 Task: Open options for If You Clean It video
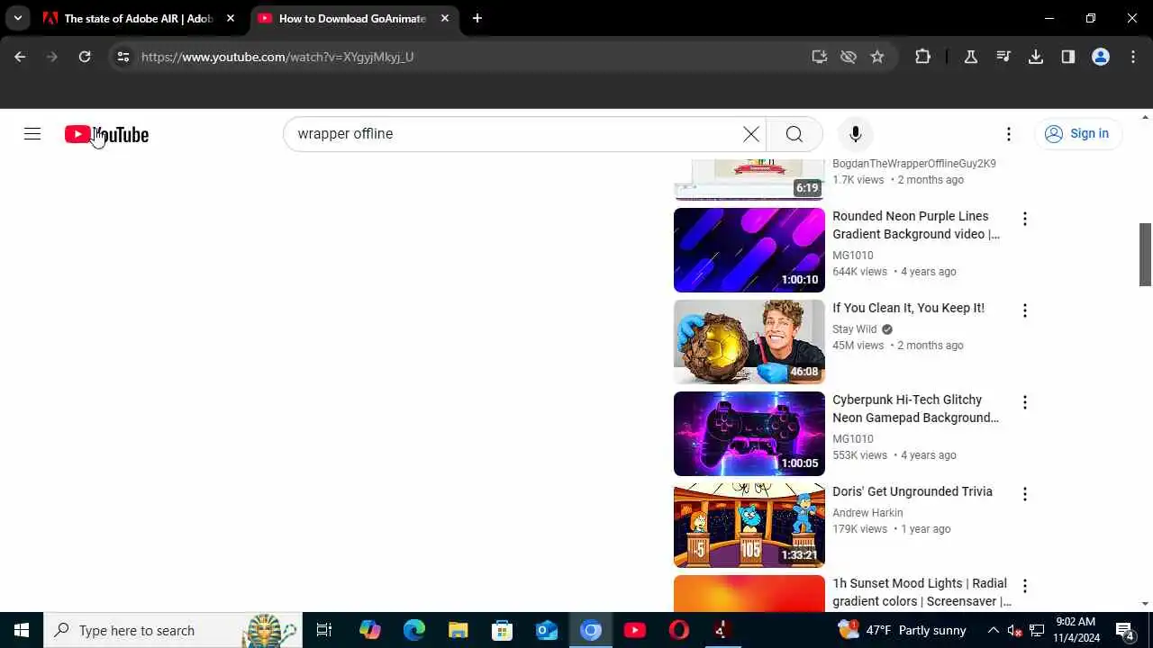(1024, 310)
